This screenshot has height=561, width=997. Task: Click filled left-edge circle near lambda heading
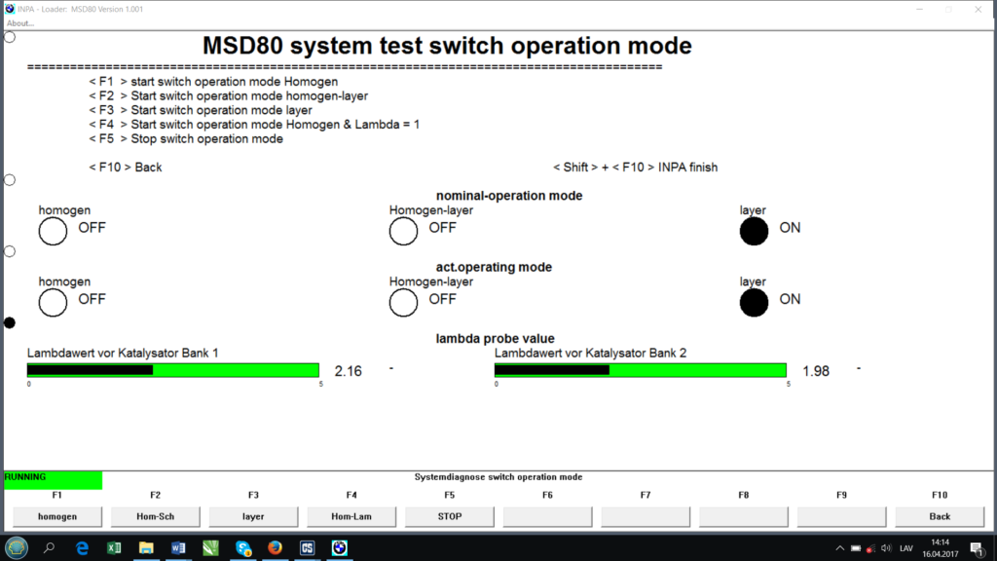tap(10, 323)
